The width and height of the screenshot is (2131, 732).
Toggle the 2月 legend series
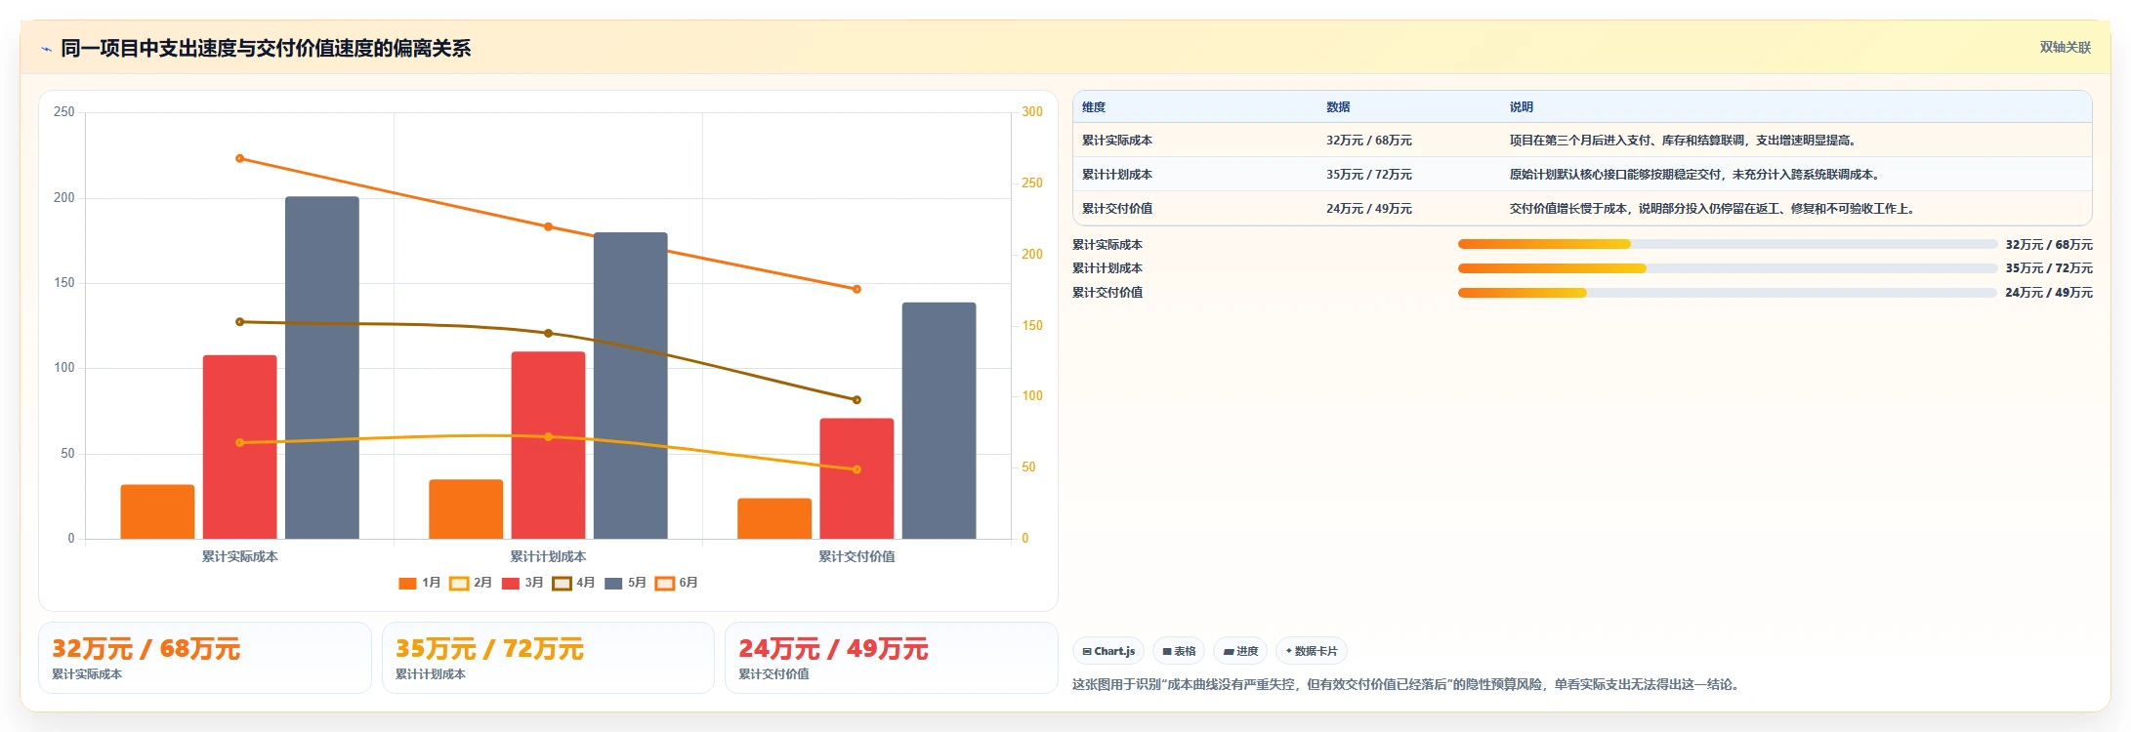[471, 583]
